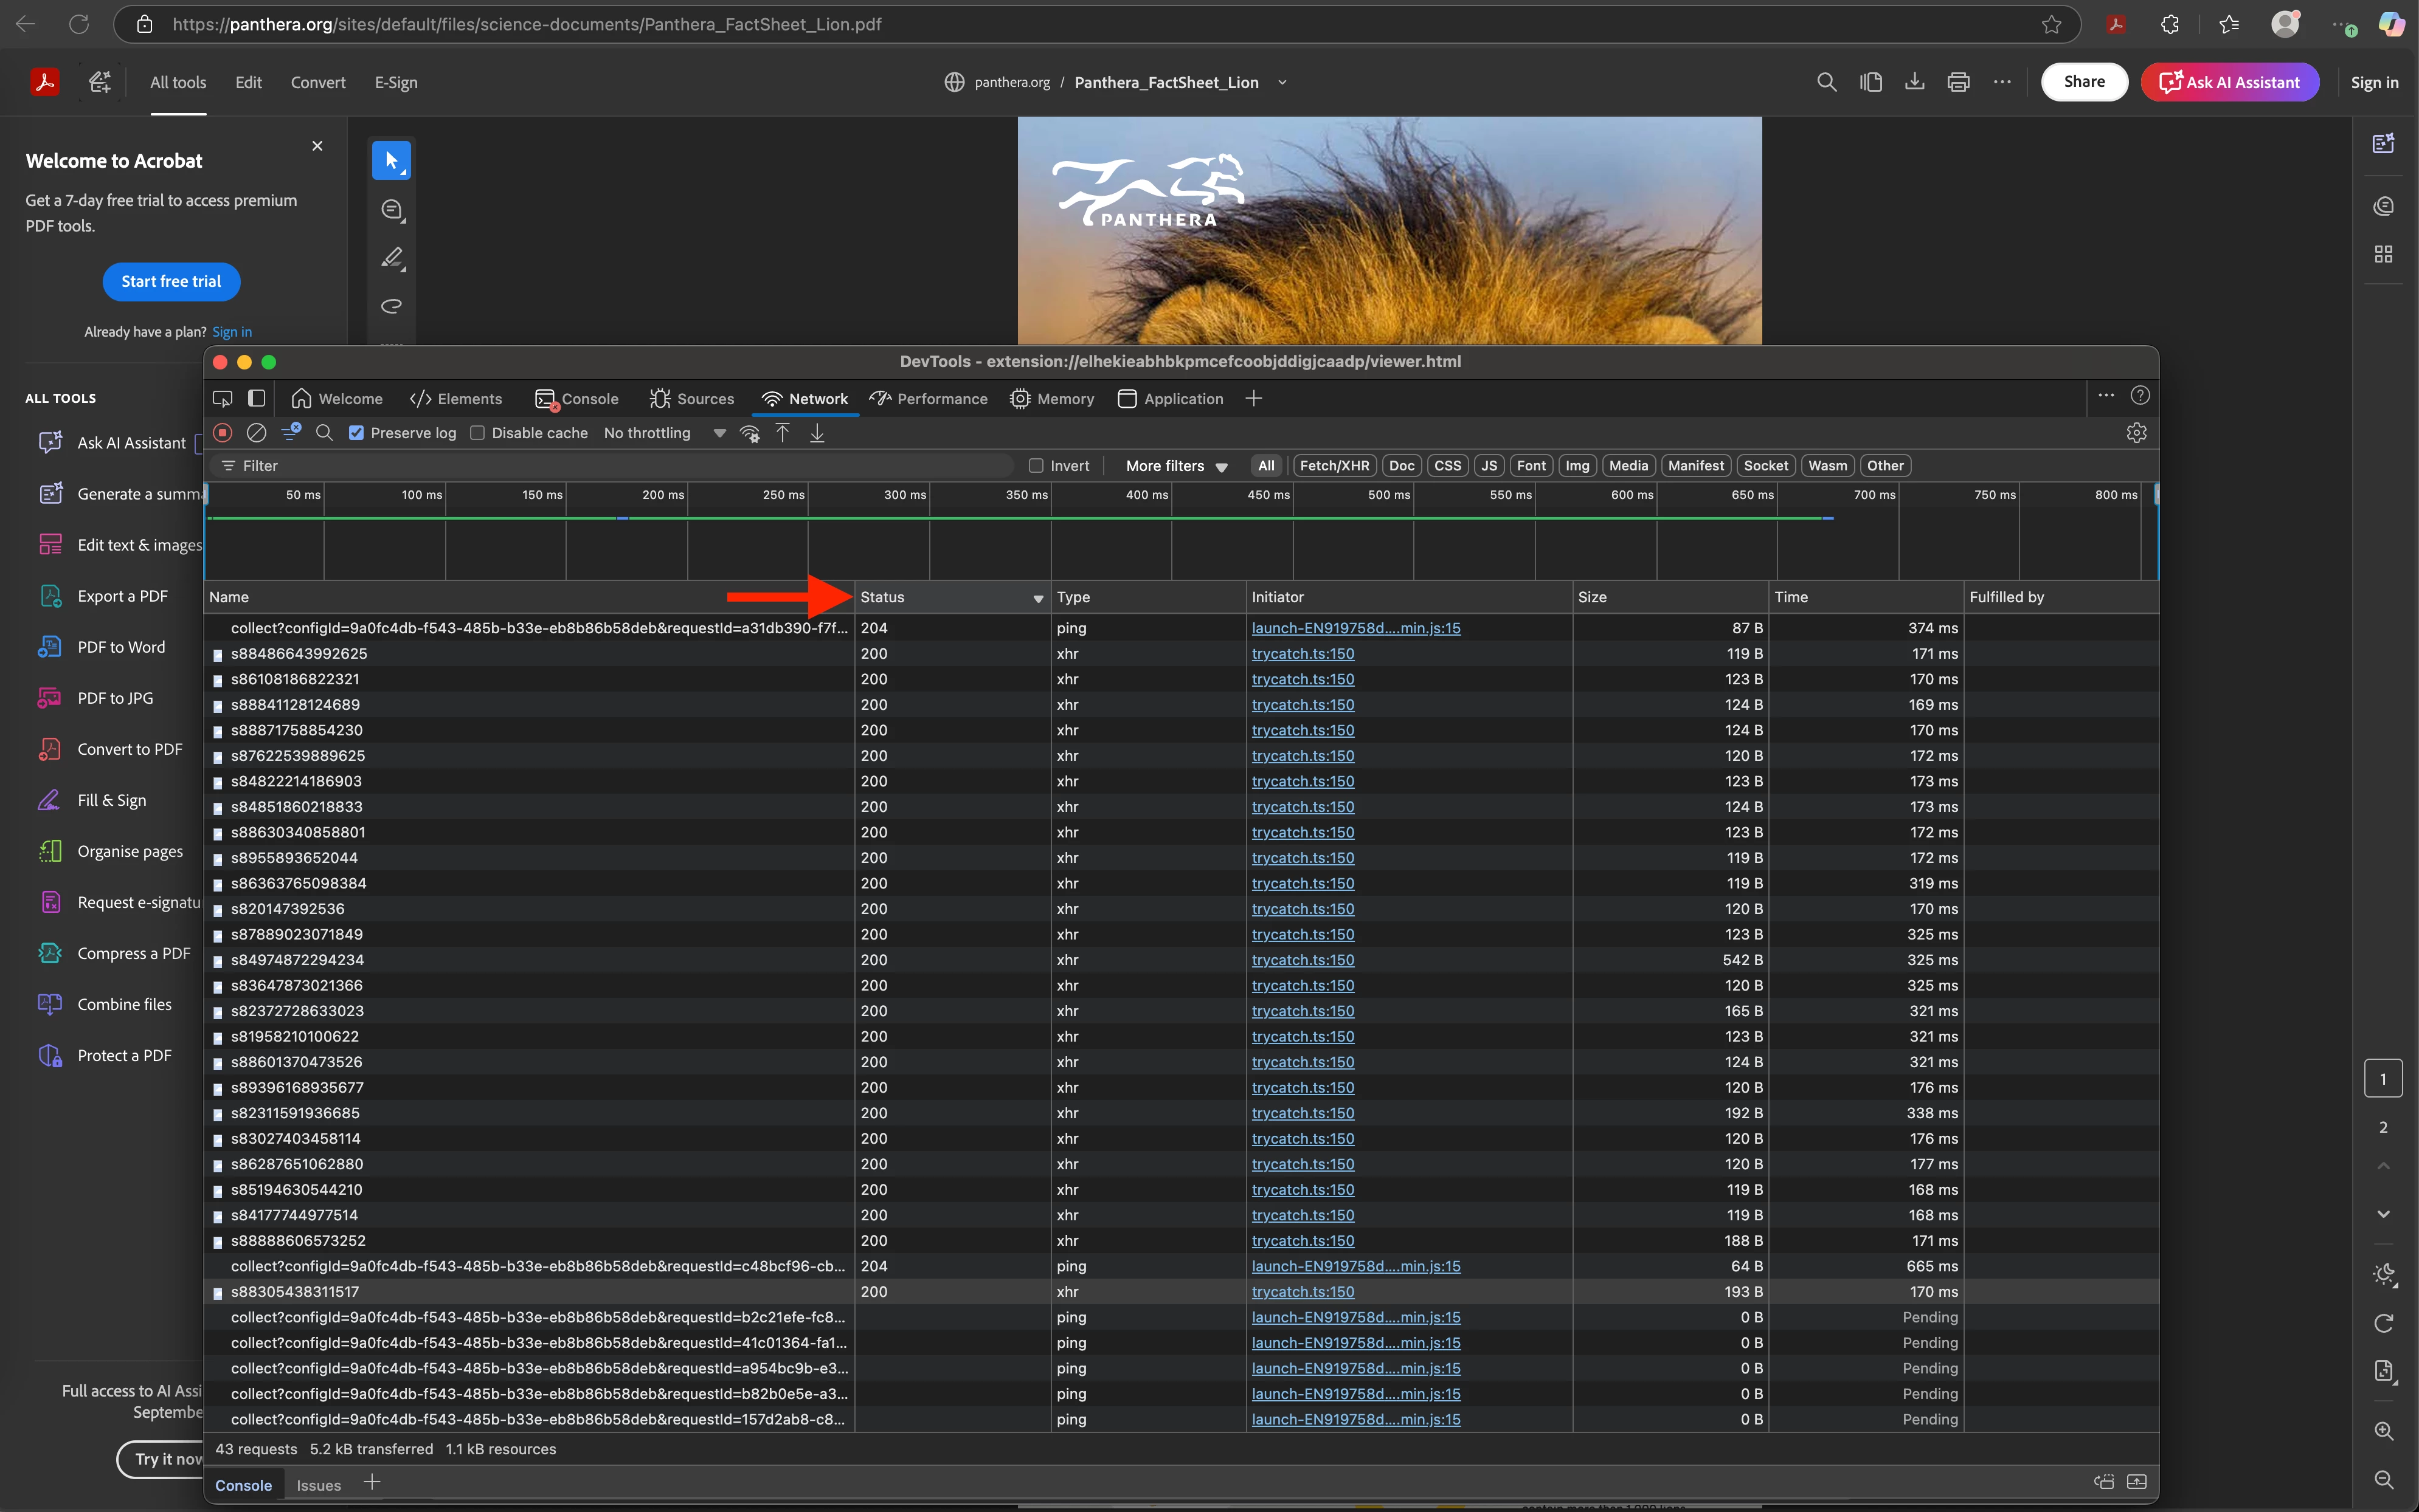Image resolution: width=2419 pixels, height=1512 pixels.
Task: Uncheck the Preserve log checkbox
Action: pos(356,433)
